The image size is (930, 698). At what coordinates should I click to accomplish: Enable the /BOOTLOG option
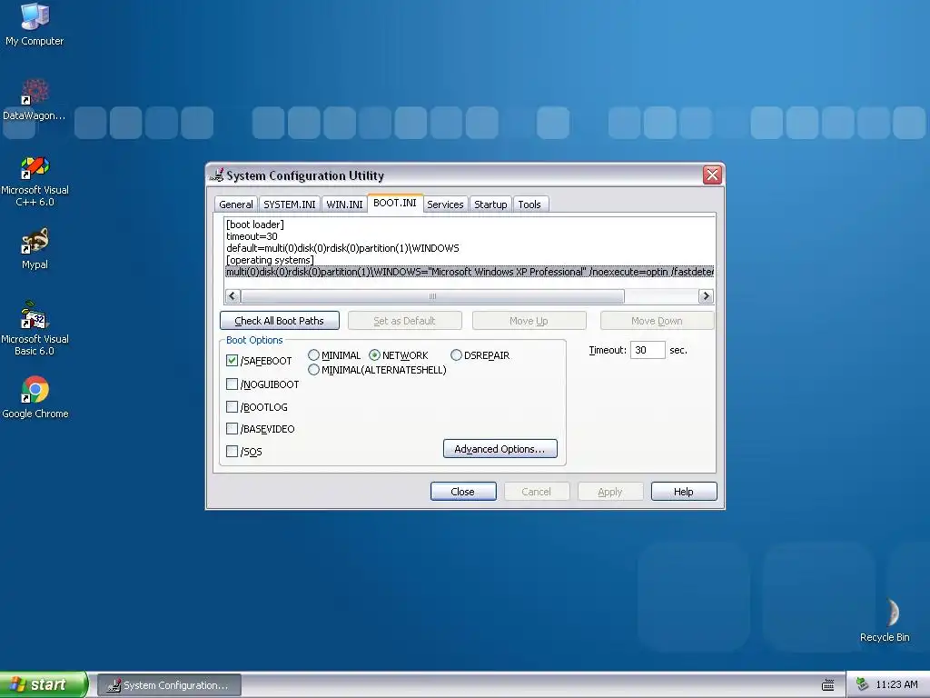[232, 406]
